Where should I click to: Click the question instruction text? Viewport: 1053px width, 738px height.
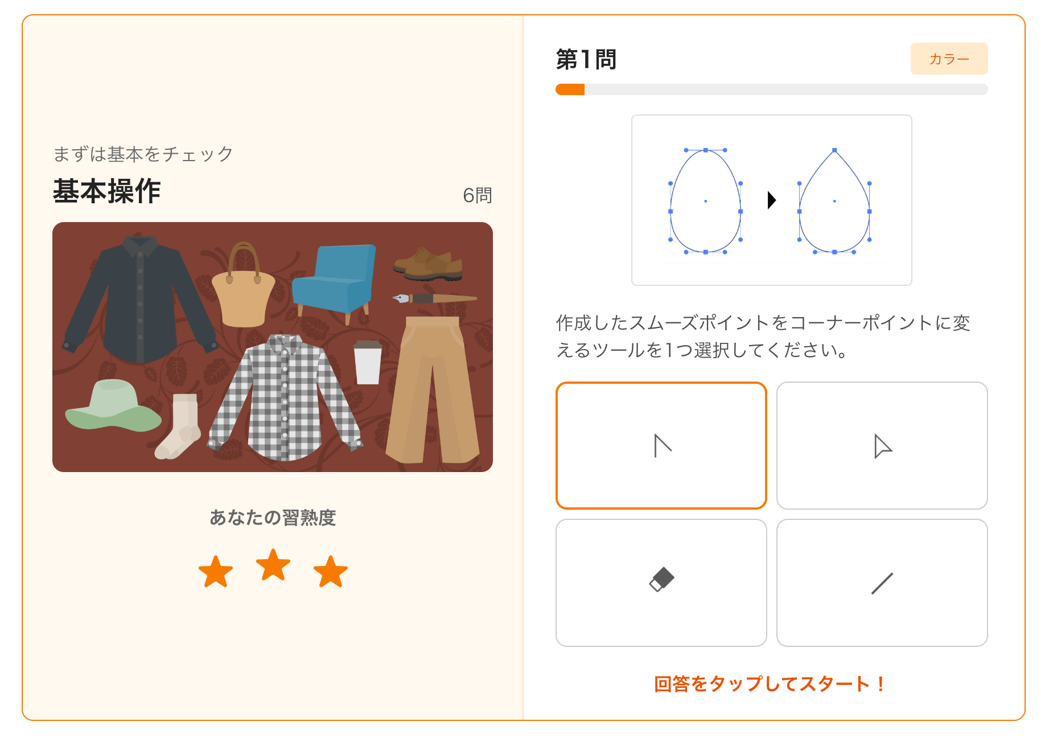click(763, 336)
